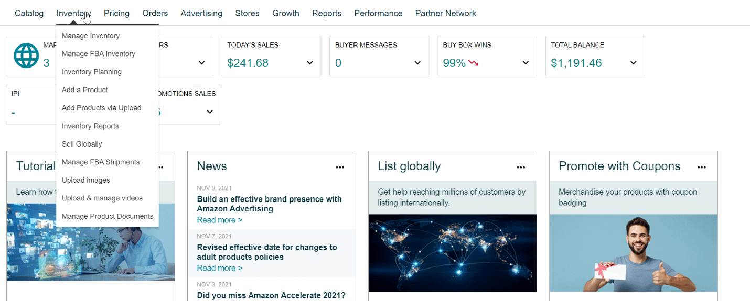
Task: Open the Performance menu
Action: (378, 13)
